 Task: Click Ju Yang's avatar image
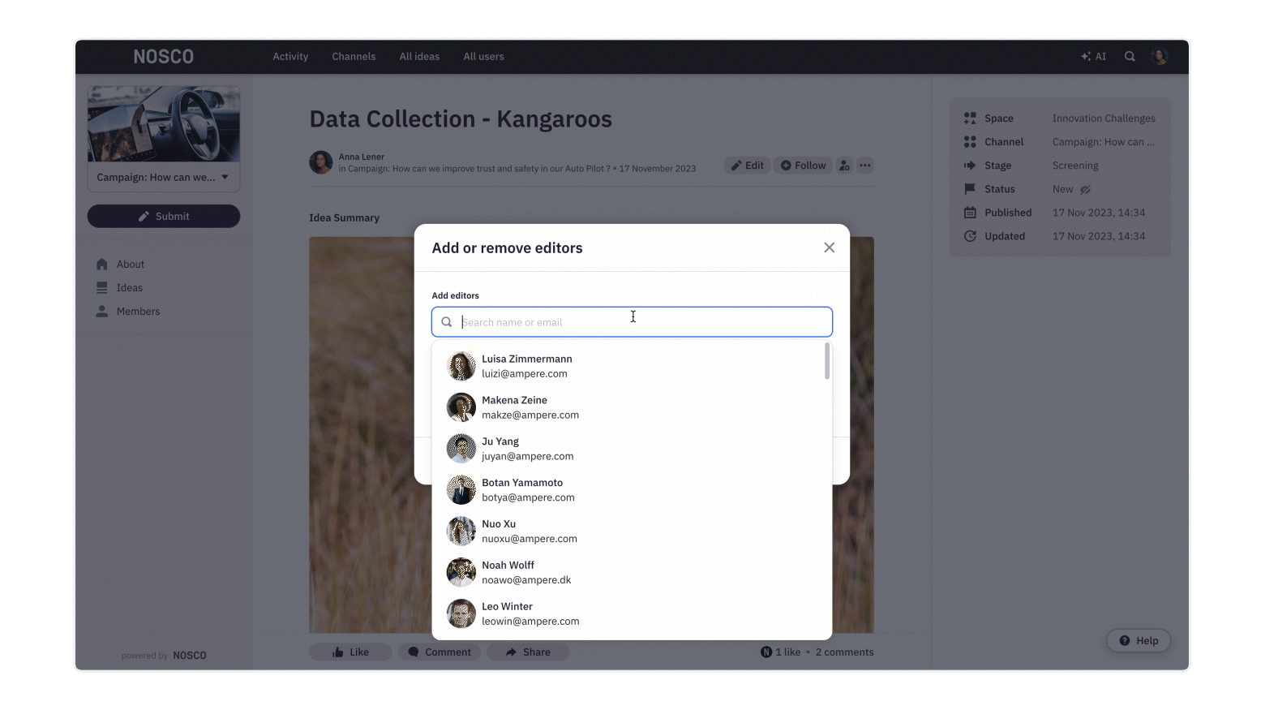[x=461, y=449]
